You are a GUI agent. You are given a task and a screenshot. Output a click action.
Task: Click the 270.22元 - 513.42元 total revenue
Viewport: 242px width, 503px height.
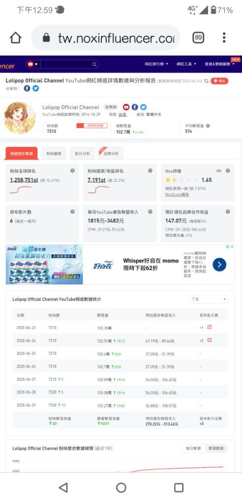[x=162, y=424]
